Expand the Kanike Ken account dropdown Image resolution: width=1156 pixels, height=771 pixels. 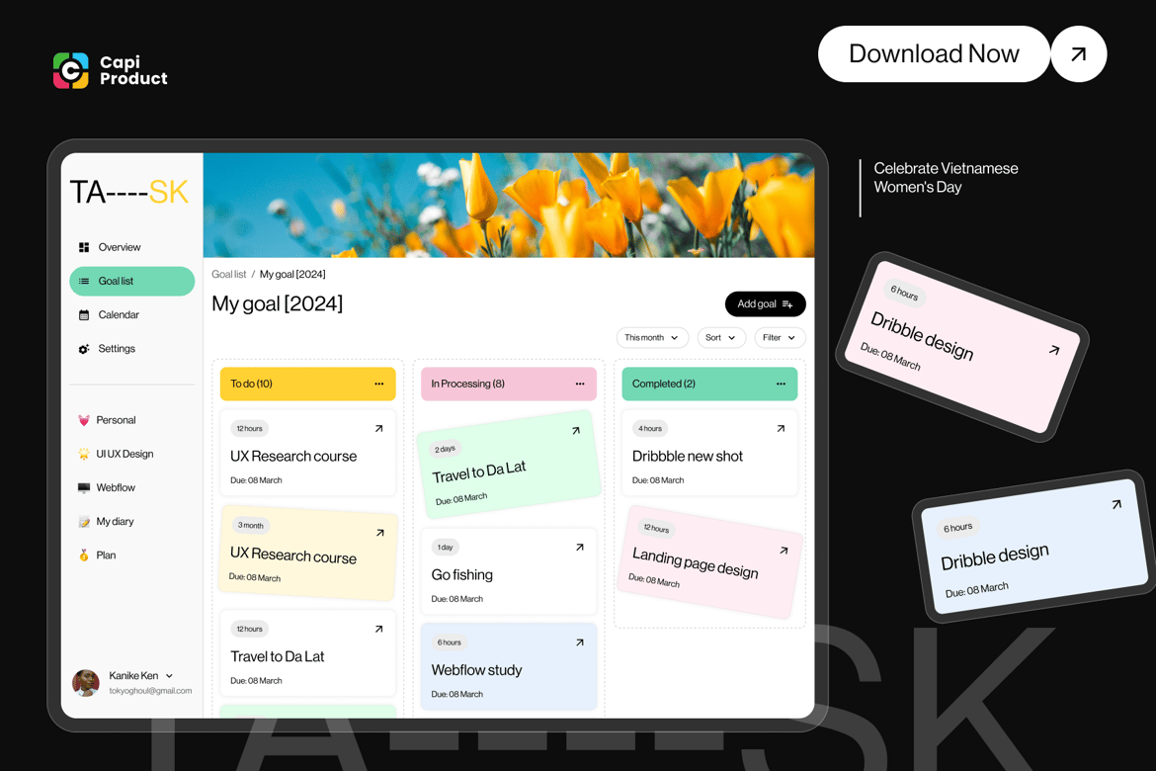170,676
